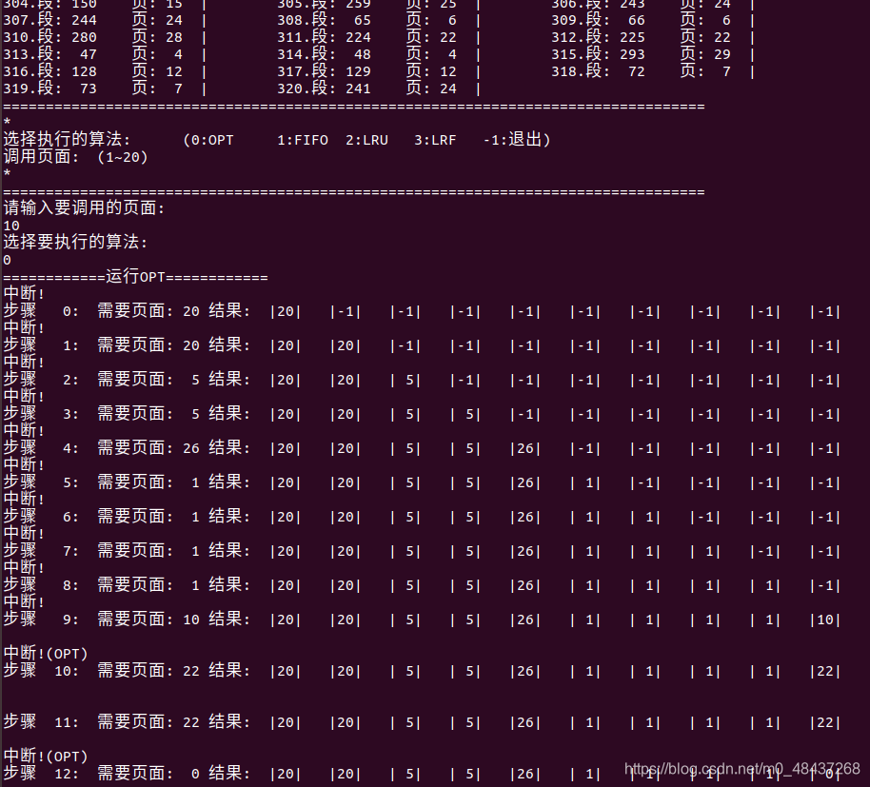Click the '步骤 6:' label
Viewport: 870px width, 787px height.
pyautogui.click(x=41, y=517)
